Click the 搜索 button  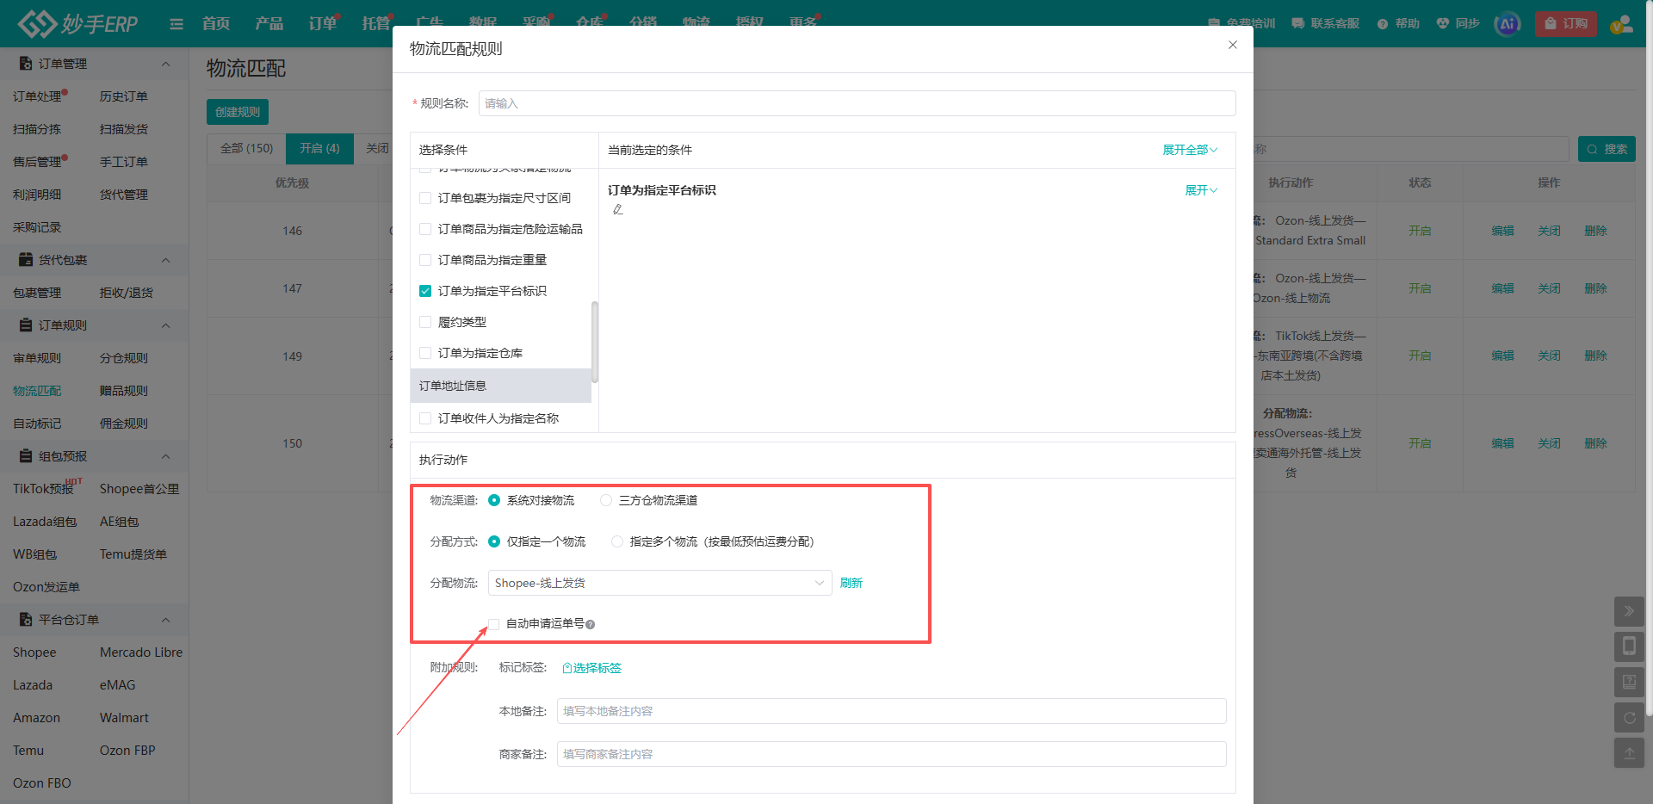point(1607,149)
